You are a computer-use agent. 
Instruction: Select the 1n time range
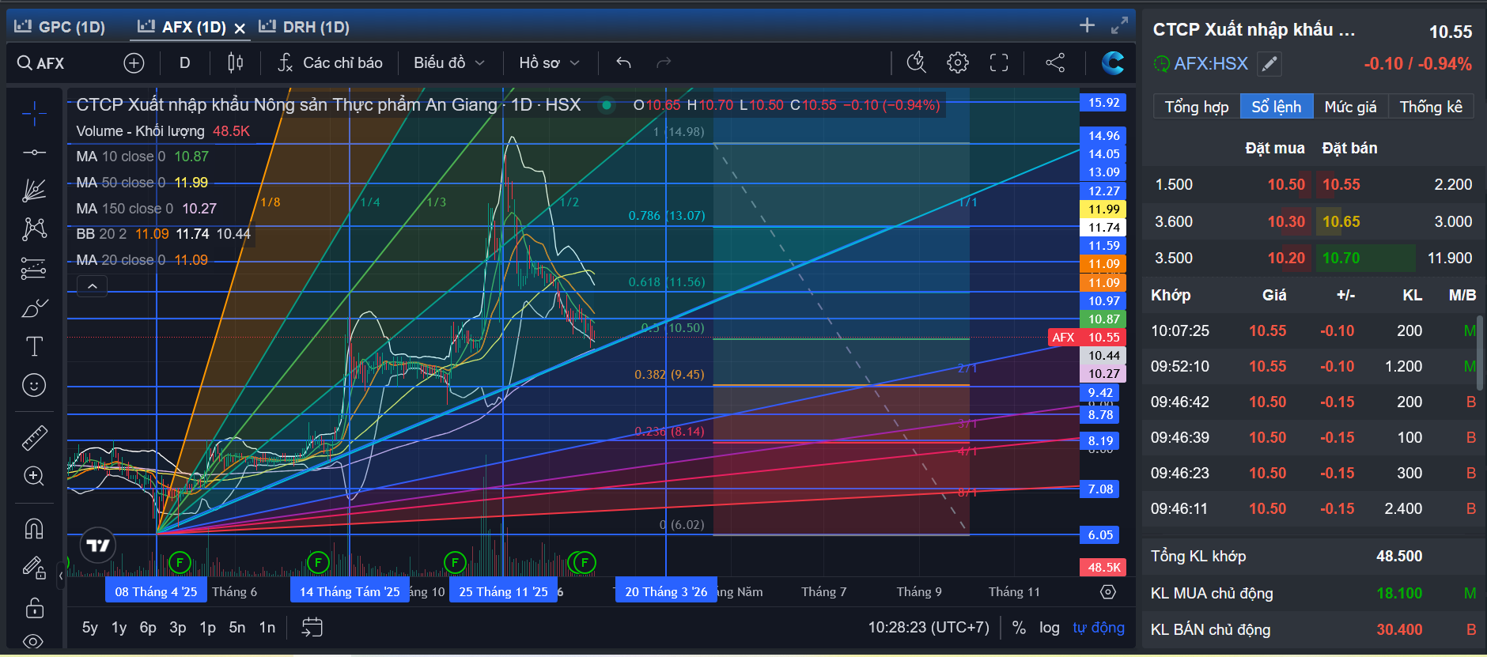[267, 628]
